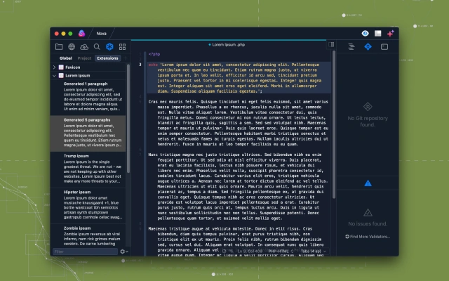Click the Lorem ipsum clip group icon
This screenshot has width=449, height=281.
click(61, 75)
